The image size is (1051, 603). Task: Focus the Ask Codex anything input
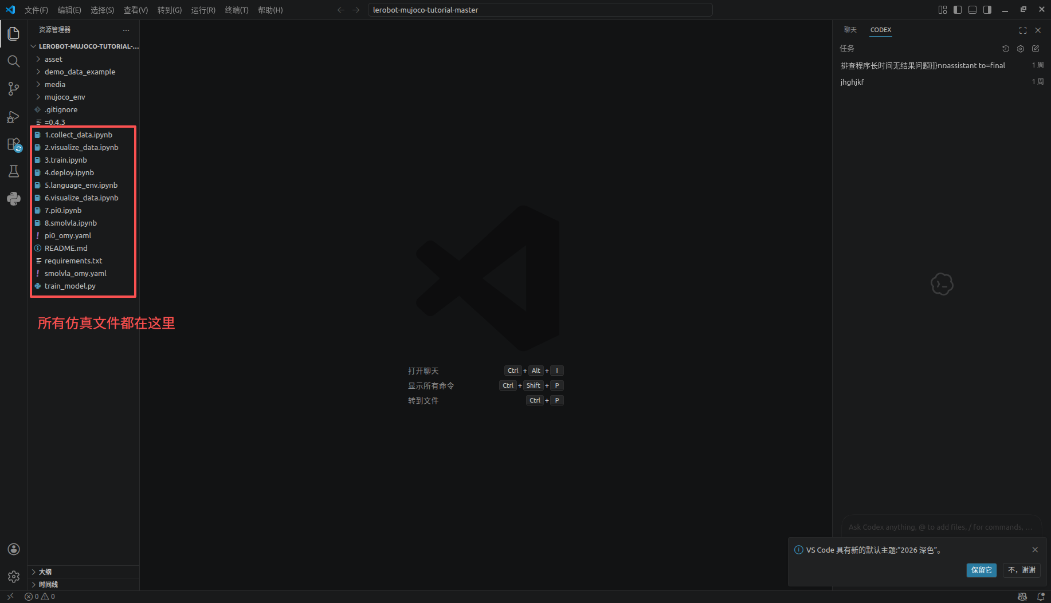pos(941,527)
